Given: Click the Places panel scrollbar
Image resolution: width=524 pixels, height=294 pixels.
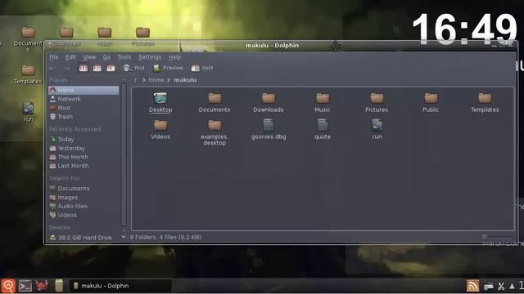Looking at the screenshot, I should point(124,154).
